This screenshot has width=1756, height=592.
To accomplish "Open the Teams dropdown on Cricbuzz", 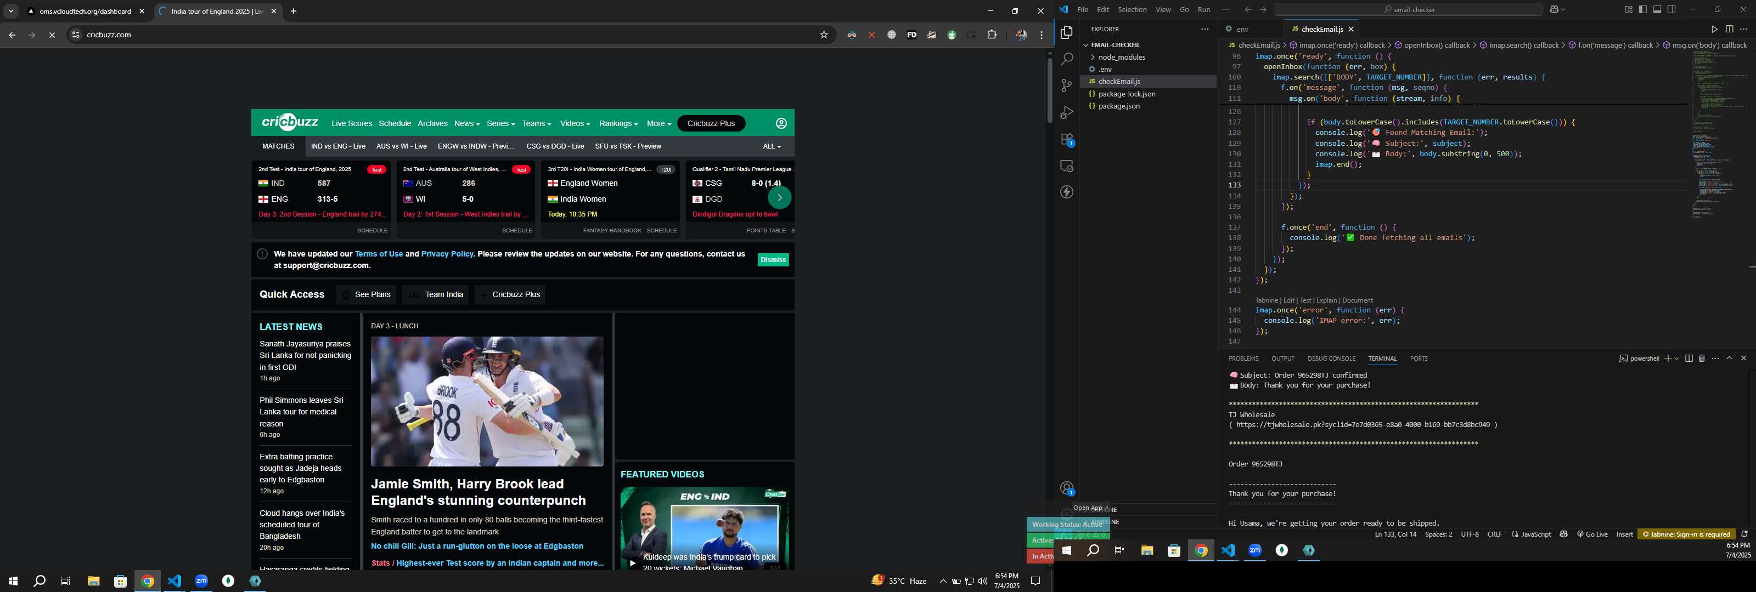I will [x=537, y=123].
